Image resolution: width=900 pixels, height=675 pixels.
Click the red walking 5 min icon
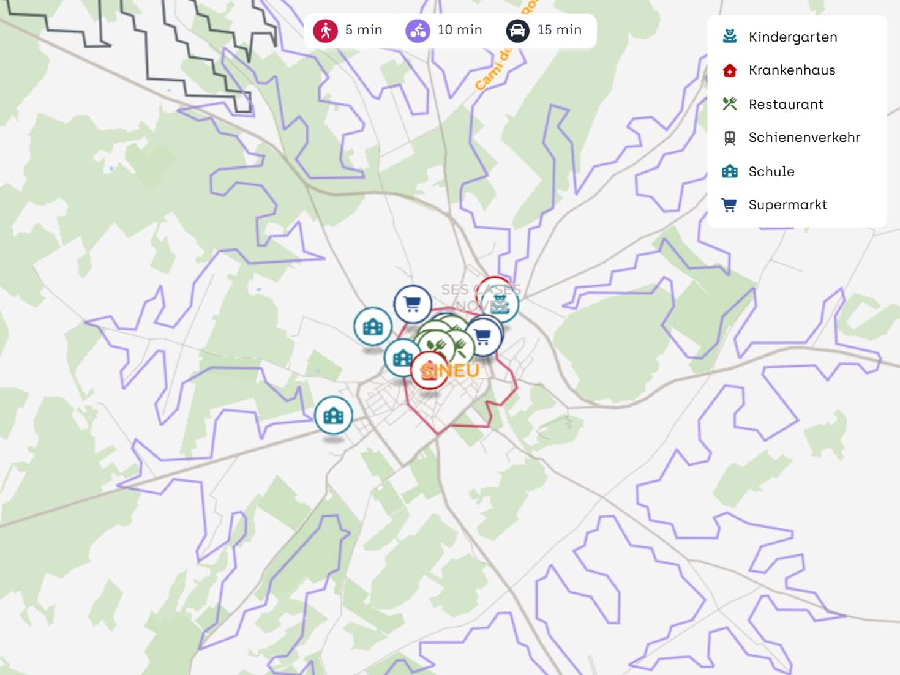point(325,31)
